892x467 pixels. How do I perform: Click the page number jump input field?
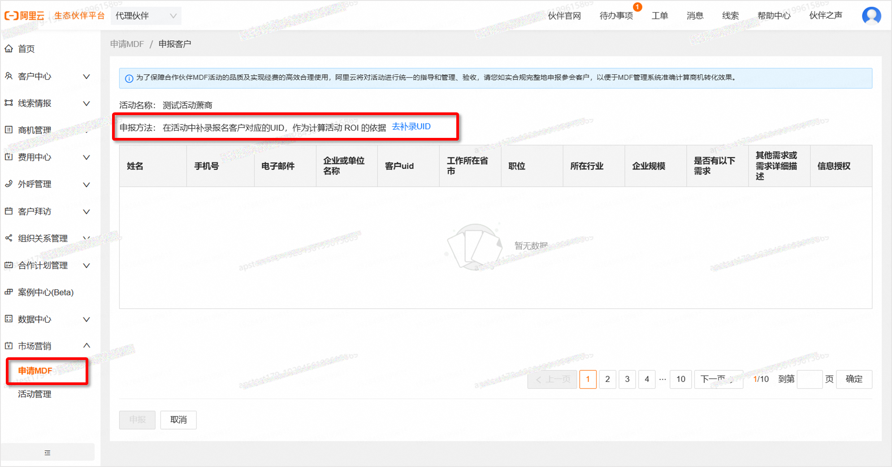coord(809,379)
